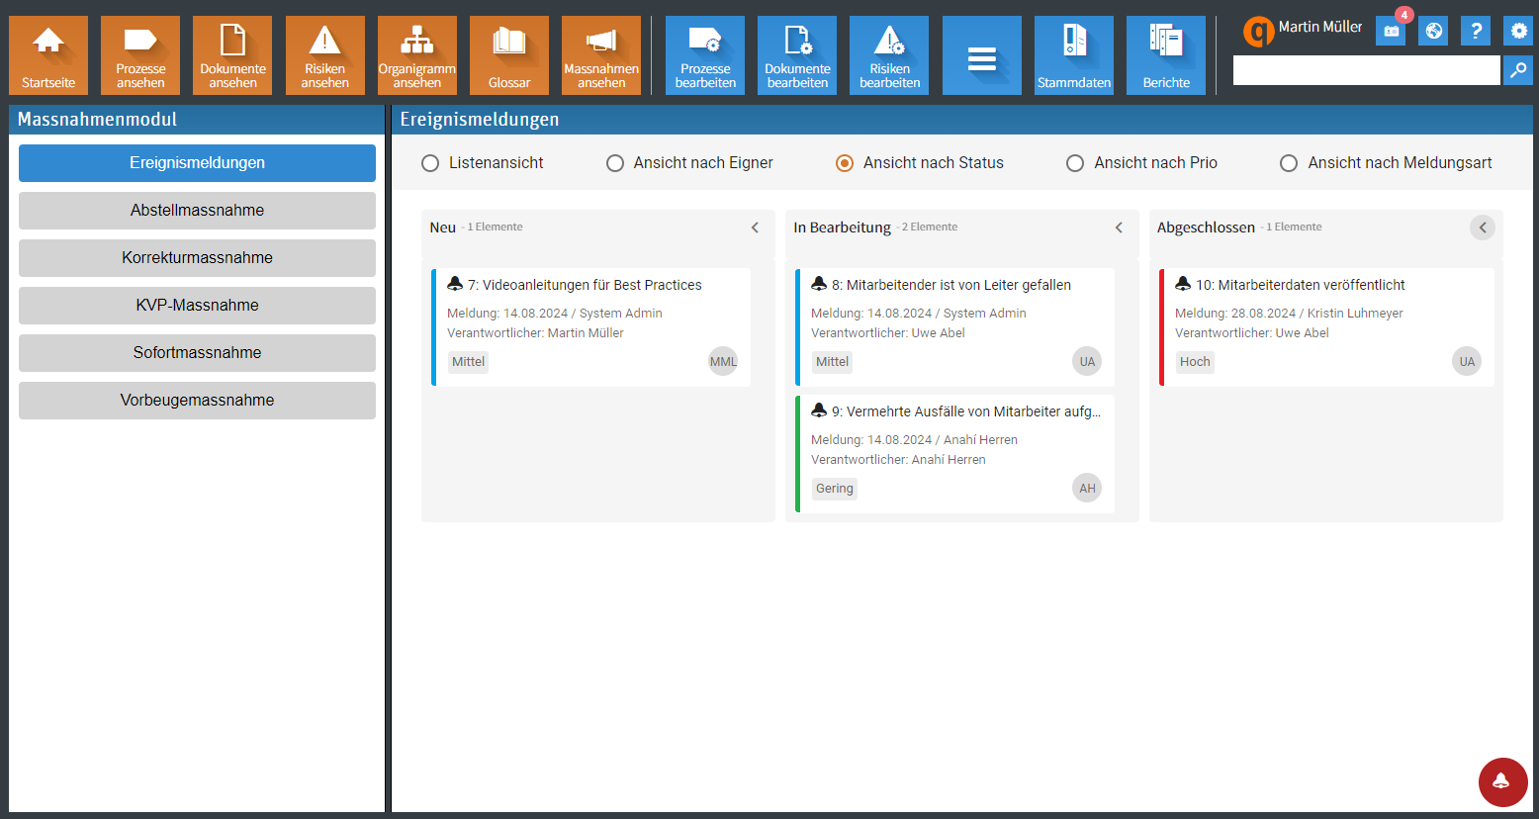The height and width of the screenshot is (819, 1539).
Task: Open Abstellmassnahme section
Action: click(197, 211)
